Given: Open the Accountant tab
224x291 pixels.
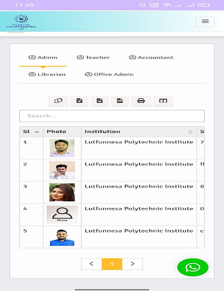Looking at the screenshot, I should coord(151,57).
